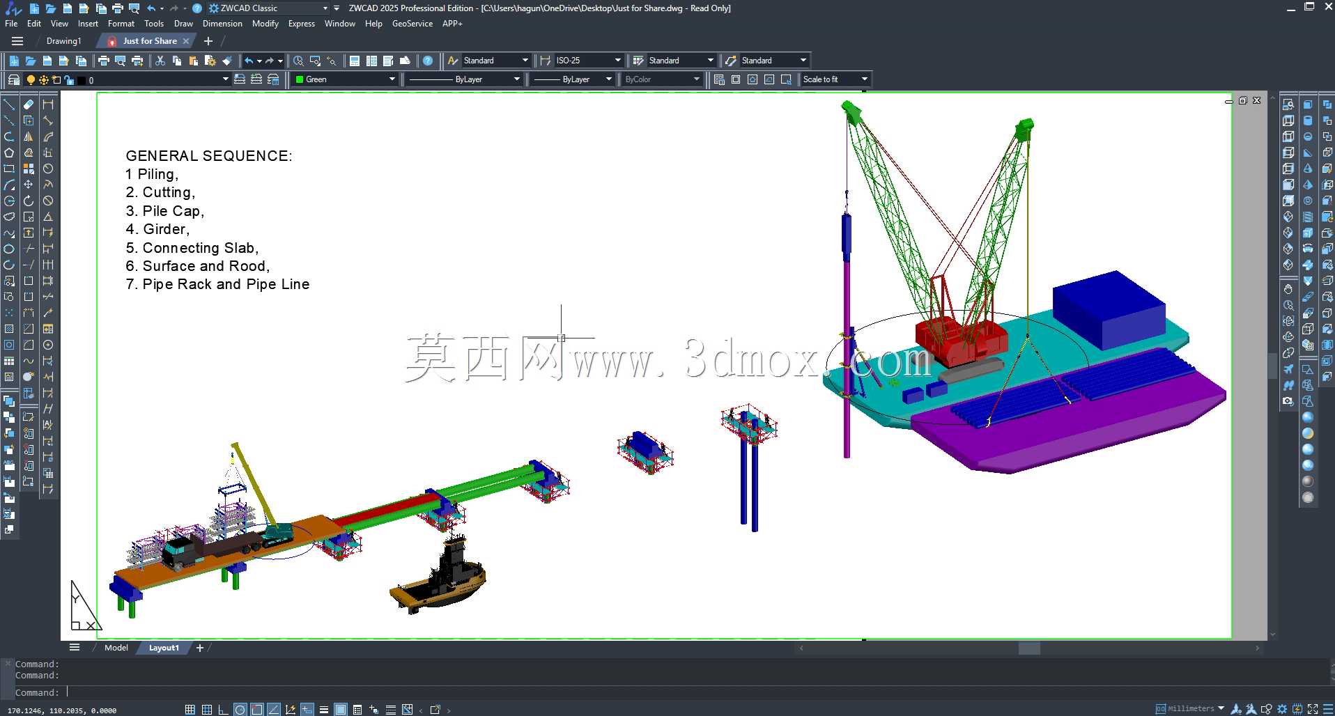Switch to the Model layout tab
This screenshot has width=1335, height=716.
coord(116,648)
